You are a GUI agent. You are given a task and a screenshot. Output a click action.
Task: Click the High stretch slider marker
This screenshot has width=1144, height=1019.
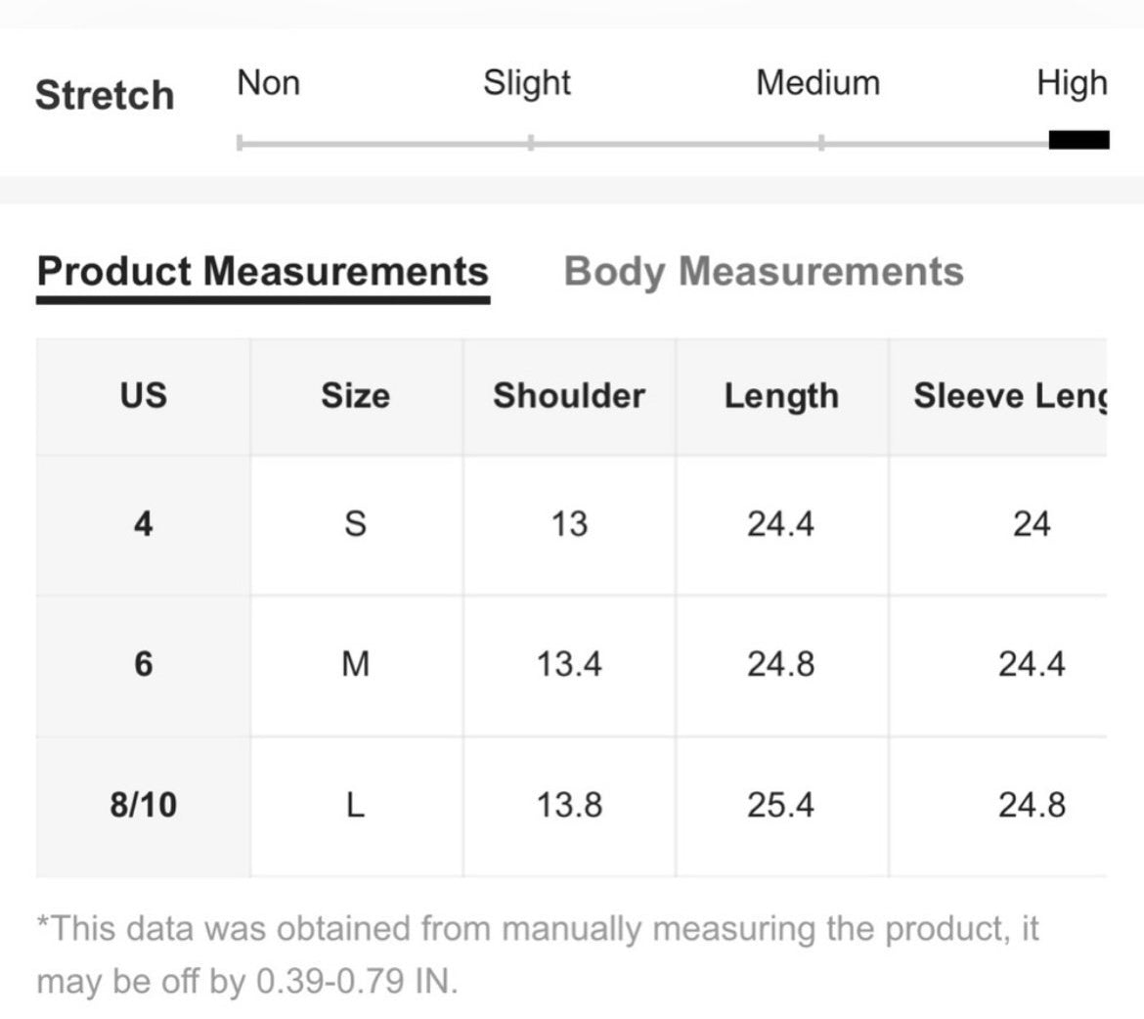[x=1079, y=140]
